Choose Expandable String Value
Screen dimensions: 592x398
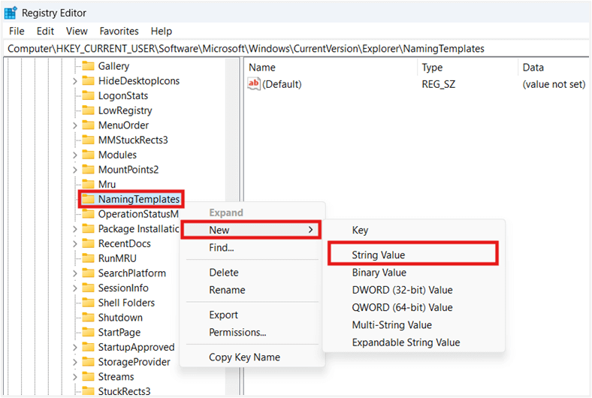click(x=413, y=342)
